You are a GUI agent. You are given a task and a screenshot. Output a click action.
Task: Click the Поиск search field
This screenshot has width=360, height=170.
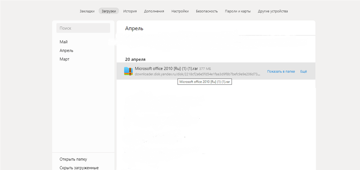point(83,28)
